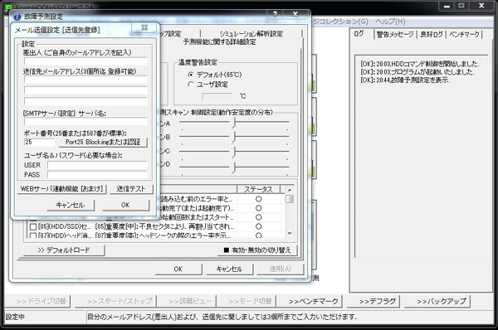Click the list scrollbar up arrow
This screenshot has width=498, height=330.
[290, 190]
